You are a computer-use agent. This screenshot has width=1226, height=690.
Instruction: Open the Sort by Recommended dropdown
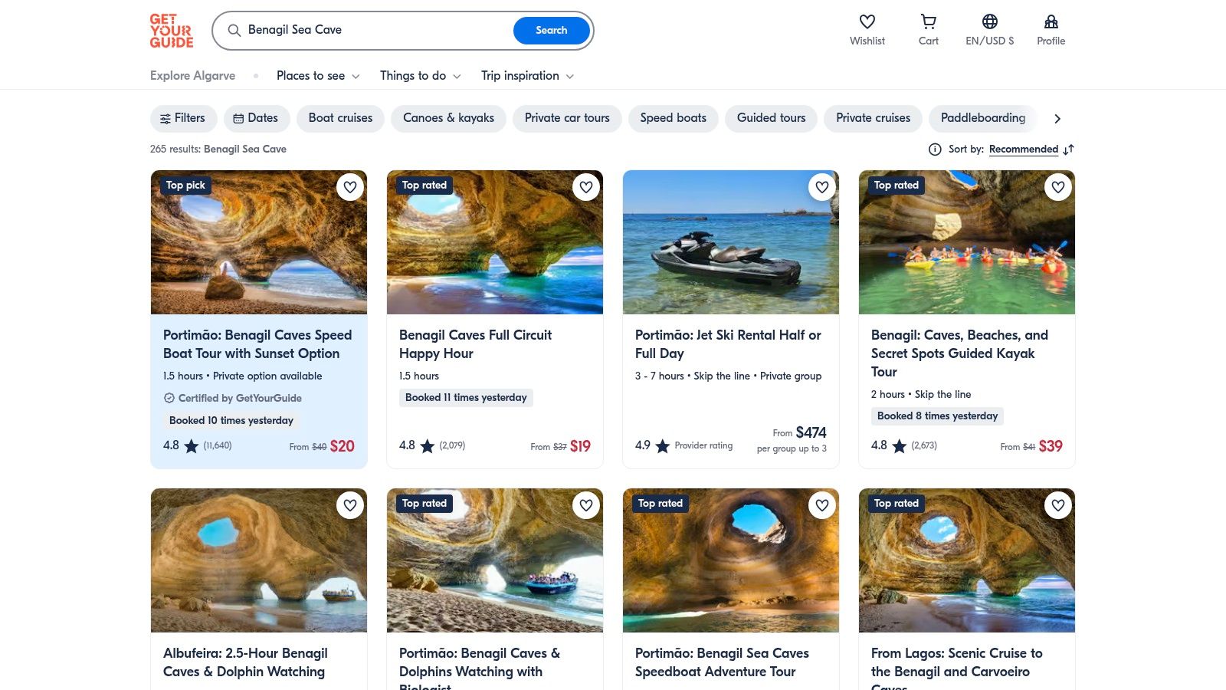point(1024,149)
